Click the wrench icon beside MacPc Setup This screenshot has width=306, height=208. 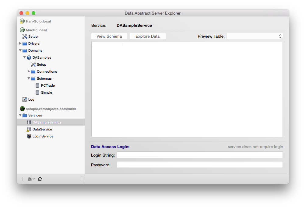(25, 36)
